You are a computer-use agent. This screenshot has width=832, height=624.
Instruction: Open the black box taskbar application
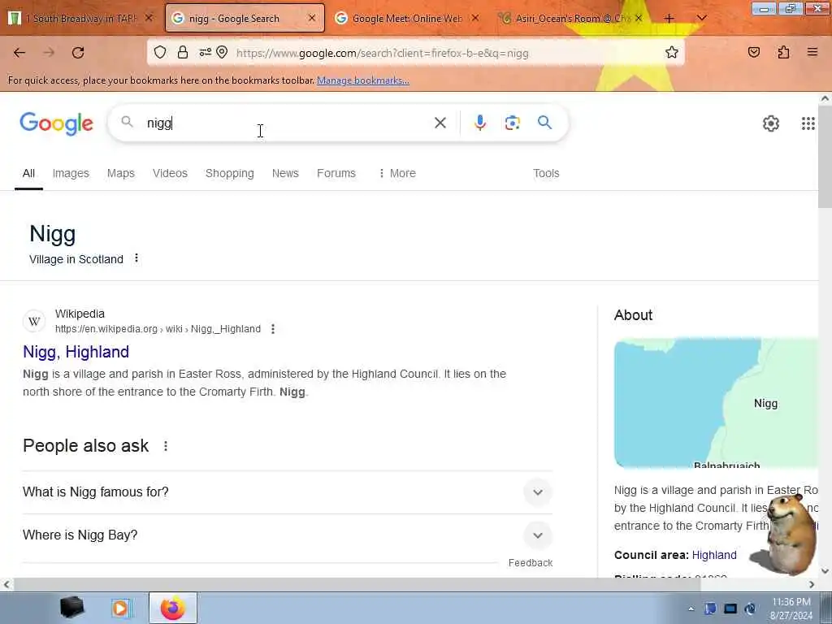(72, 608)
